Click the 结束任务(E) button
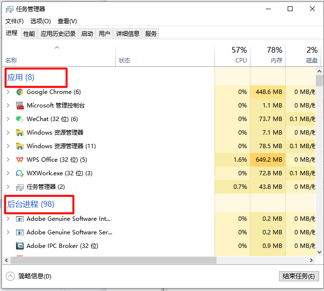The height and width of the screenshot is (291, 324). point(299,276)
